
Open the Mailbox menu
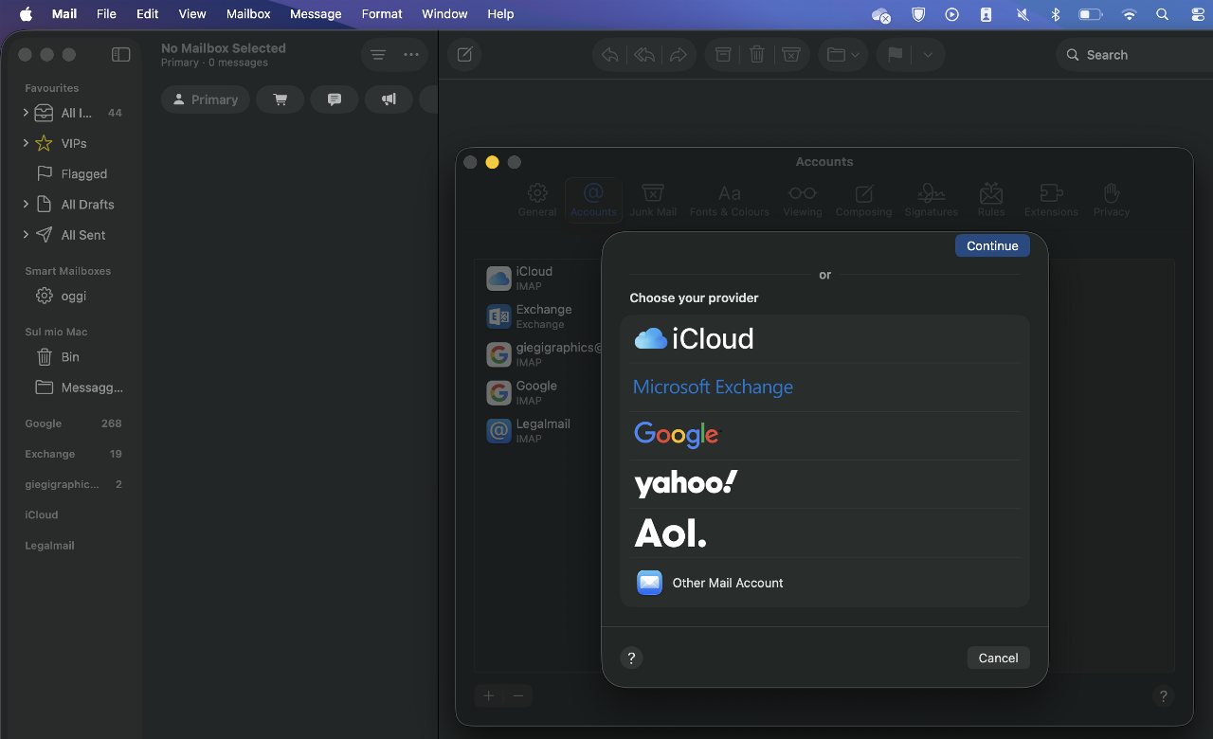point(248,14)
